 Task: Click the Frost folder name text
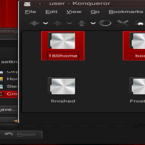pos(137,101)
